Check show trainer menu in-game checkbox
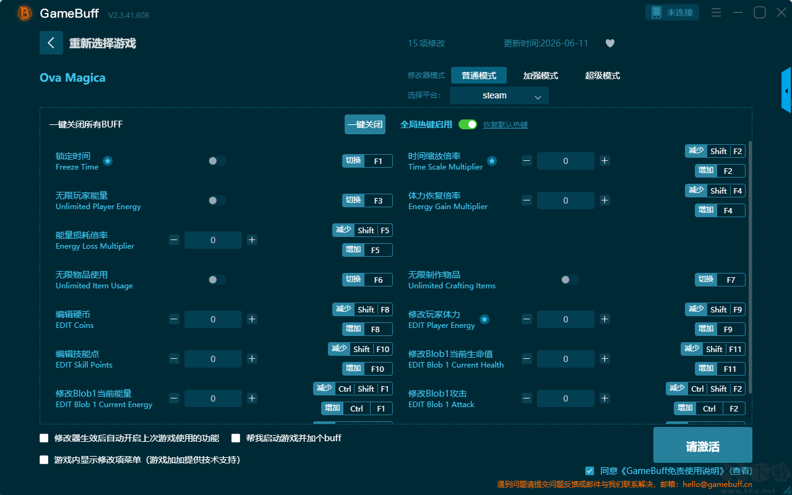This screenshot has width=792, height=495. [44, 460]
